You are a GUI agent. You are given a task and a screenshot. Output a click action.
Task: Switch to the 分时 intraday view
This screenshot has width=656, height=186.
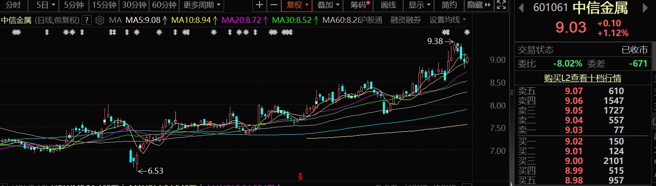click(13, 6)
